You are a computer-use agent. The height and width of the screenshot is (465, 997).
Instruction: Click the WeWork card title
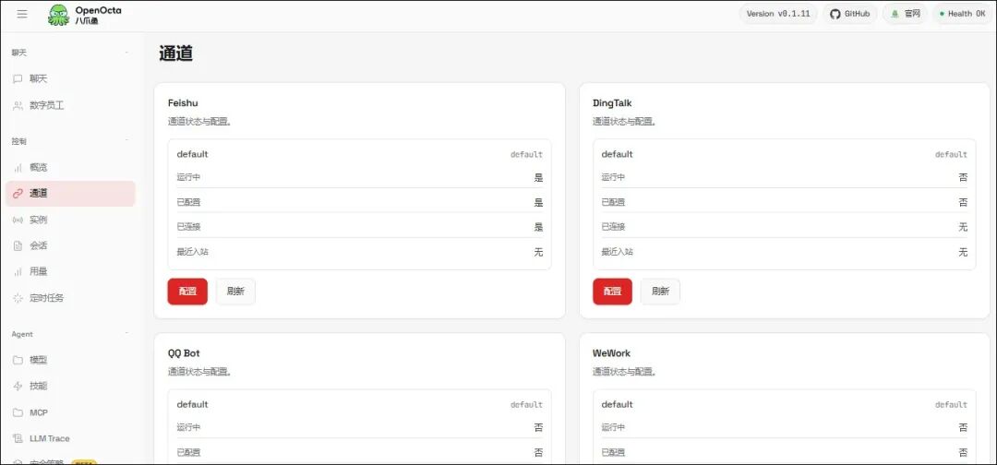pos(612,353)
